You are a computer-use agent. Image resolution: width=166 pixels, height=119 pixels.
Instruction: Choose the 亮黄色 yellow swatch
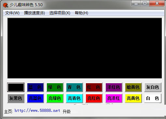point(133,98)
